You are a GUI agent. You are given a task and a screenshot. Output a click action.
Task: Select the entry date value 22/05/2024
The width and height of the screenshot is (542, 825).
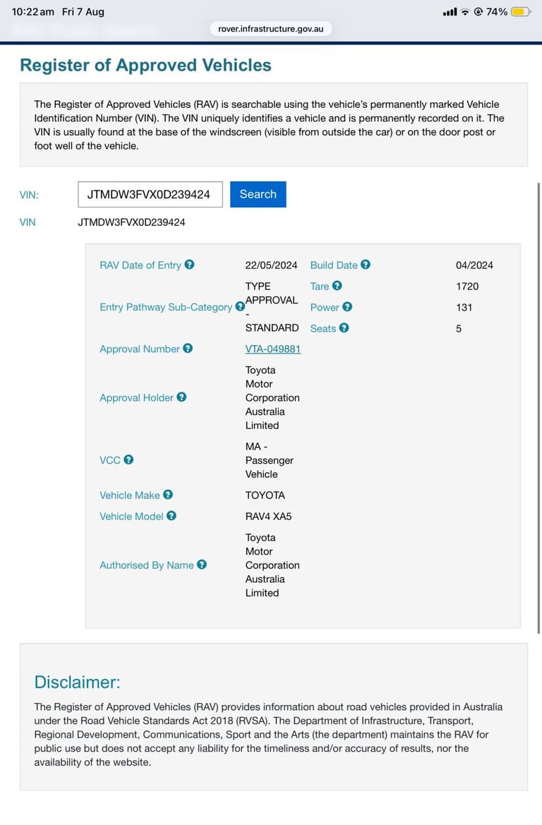point(272,265)
